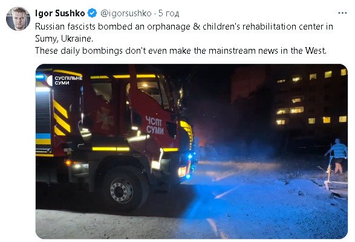Click the blue verified badge icon
Image resolution: width=355 pixels, height=242 pixels.
click(93, 13)
